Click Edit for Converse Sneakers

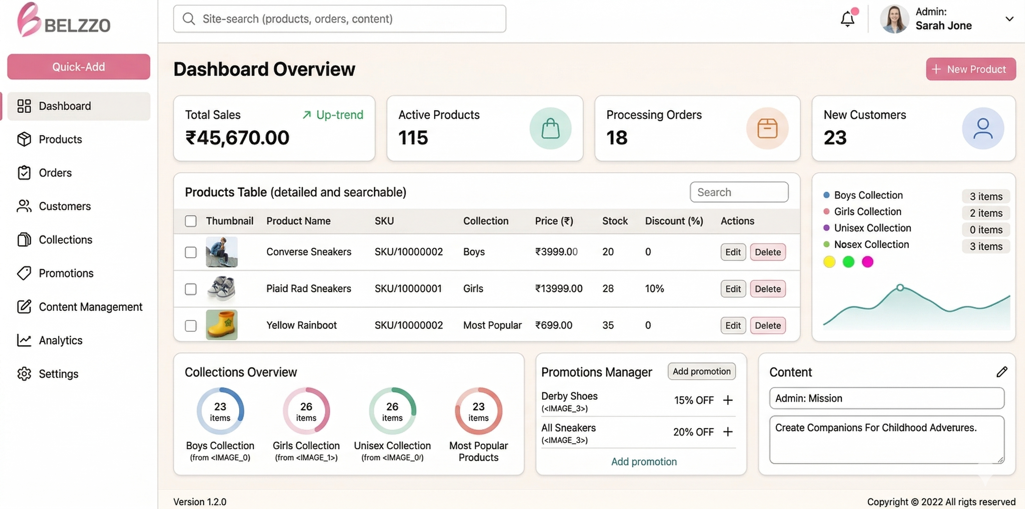pyautogui.click(x=733, y=252)
